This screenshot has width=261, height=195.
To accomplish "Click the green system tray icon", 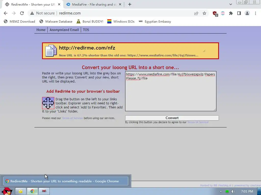I will (x=227, y=191).
